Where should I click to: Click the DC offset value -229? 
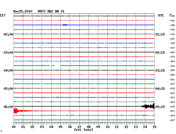(x=172, y=102)
